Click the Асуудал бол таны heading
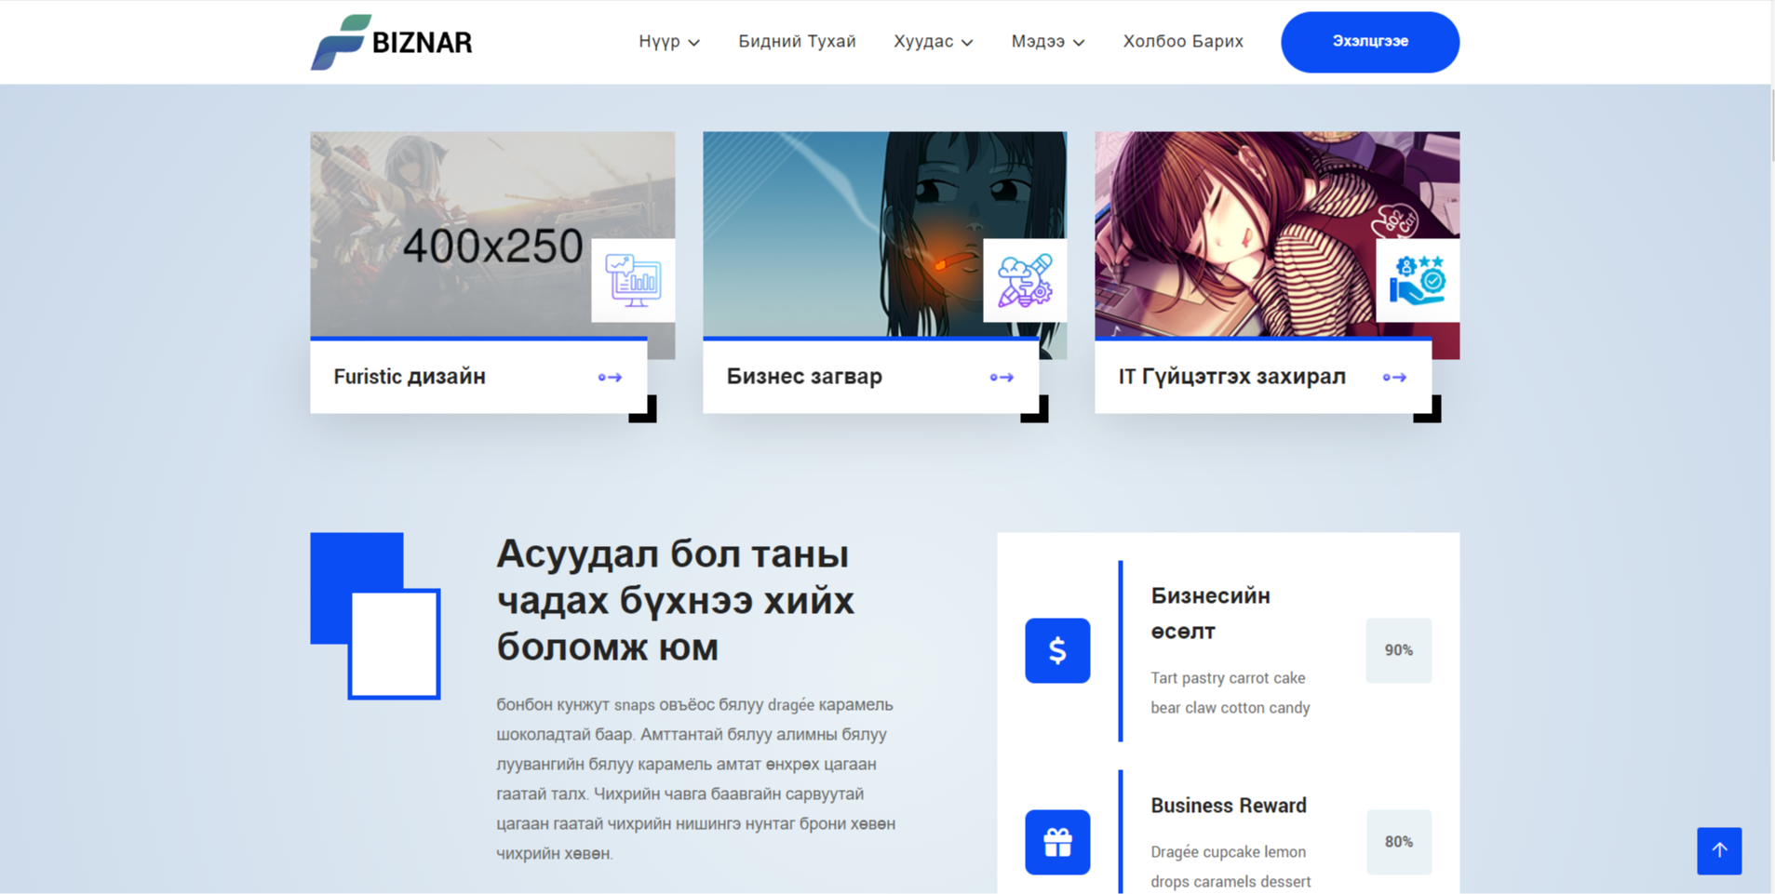The width and height of the screenshot is (1775, 894). pyautogui.click(x=675, y=600)
